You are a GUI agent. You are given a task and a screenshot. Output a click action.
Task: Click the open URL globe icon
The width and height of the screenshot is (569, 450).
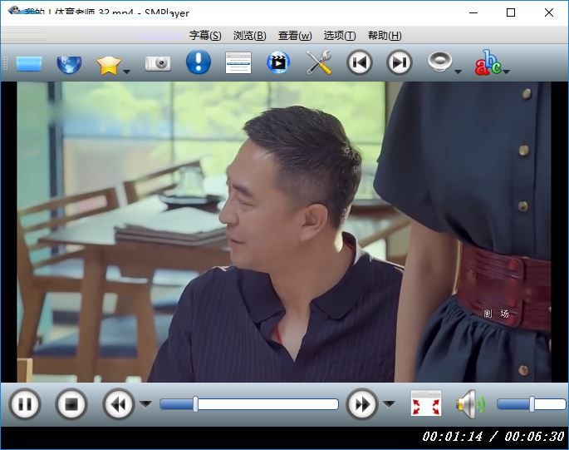click(x=69, y=63)
